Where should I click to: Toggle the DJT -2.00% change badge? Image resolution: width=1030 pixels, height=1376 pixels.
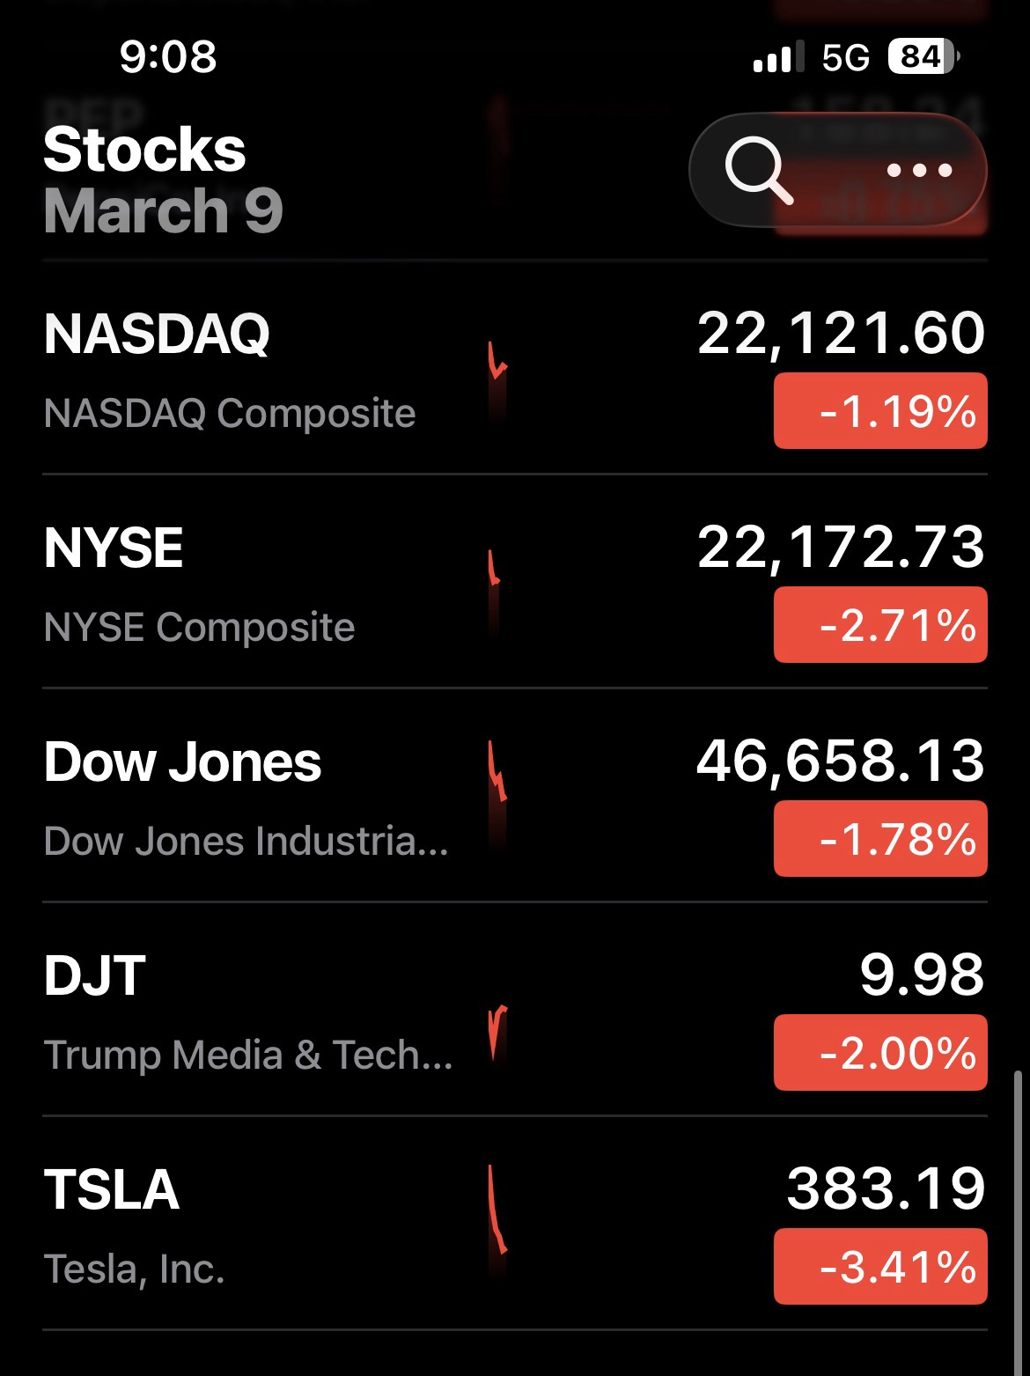(x=880, y=1053)
